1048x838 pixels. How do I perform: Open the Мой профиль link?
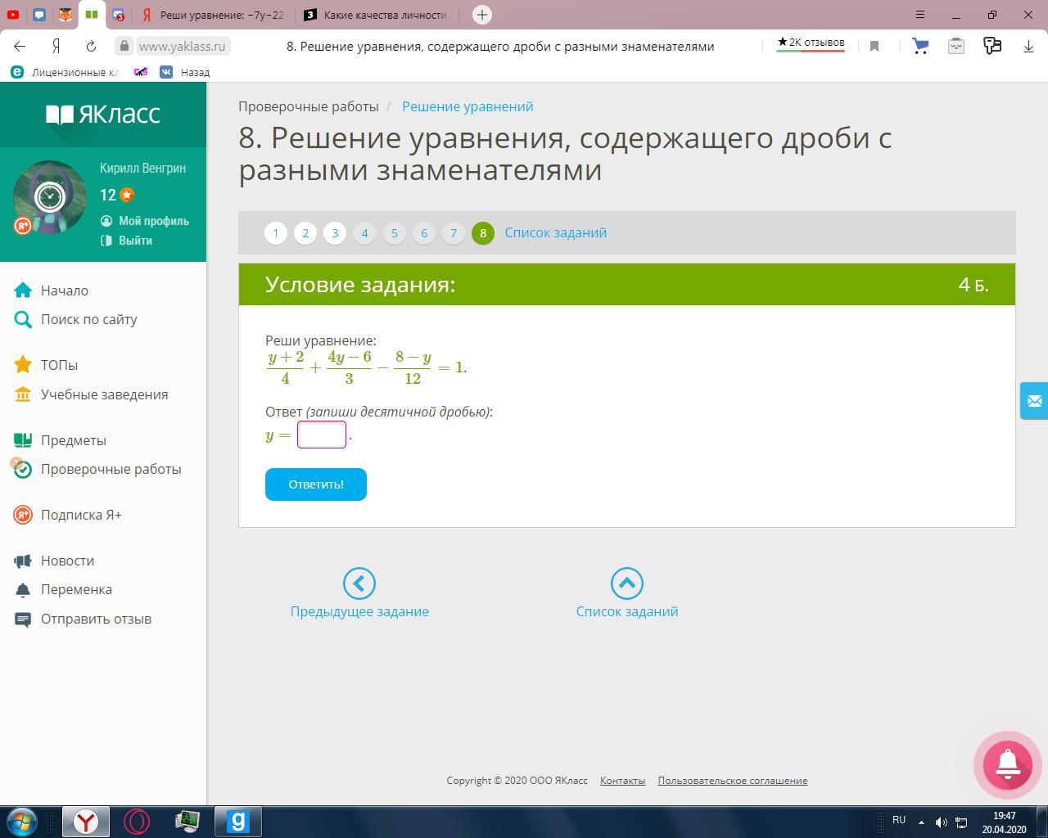click(x=154, y=221)
